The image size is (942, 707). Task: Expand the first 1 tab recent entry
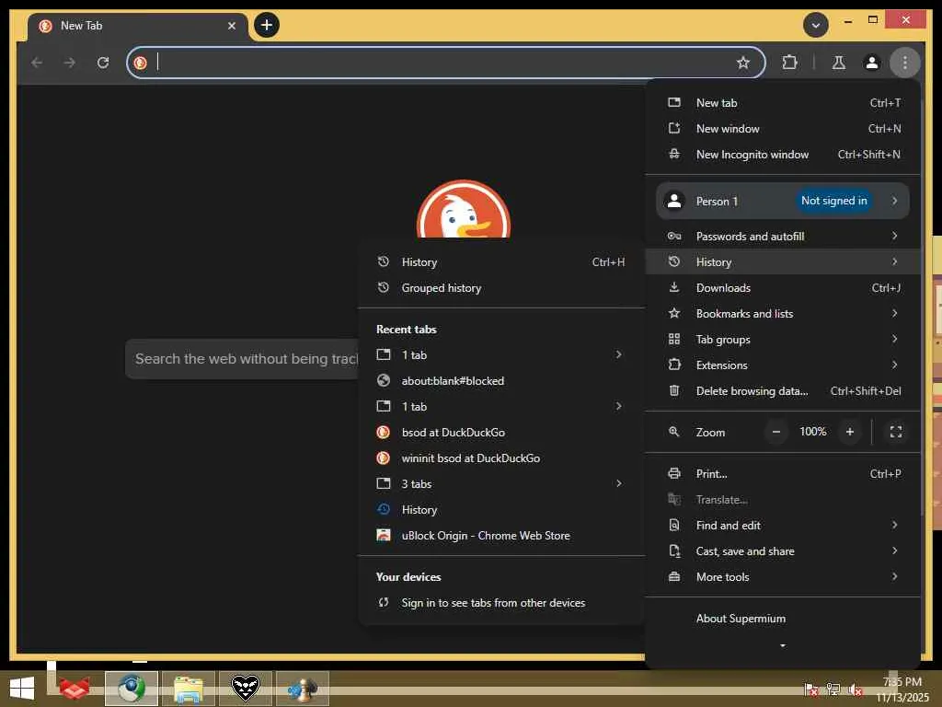coord(501,354)
